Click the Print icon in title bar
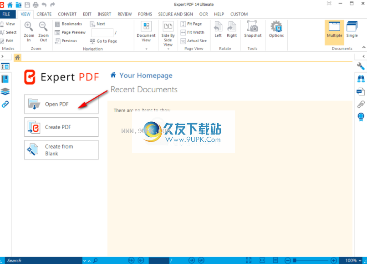 36,5
